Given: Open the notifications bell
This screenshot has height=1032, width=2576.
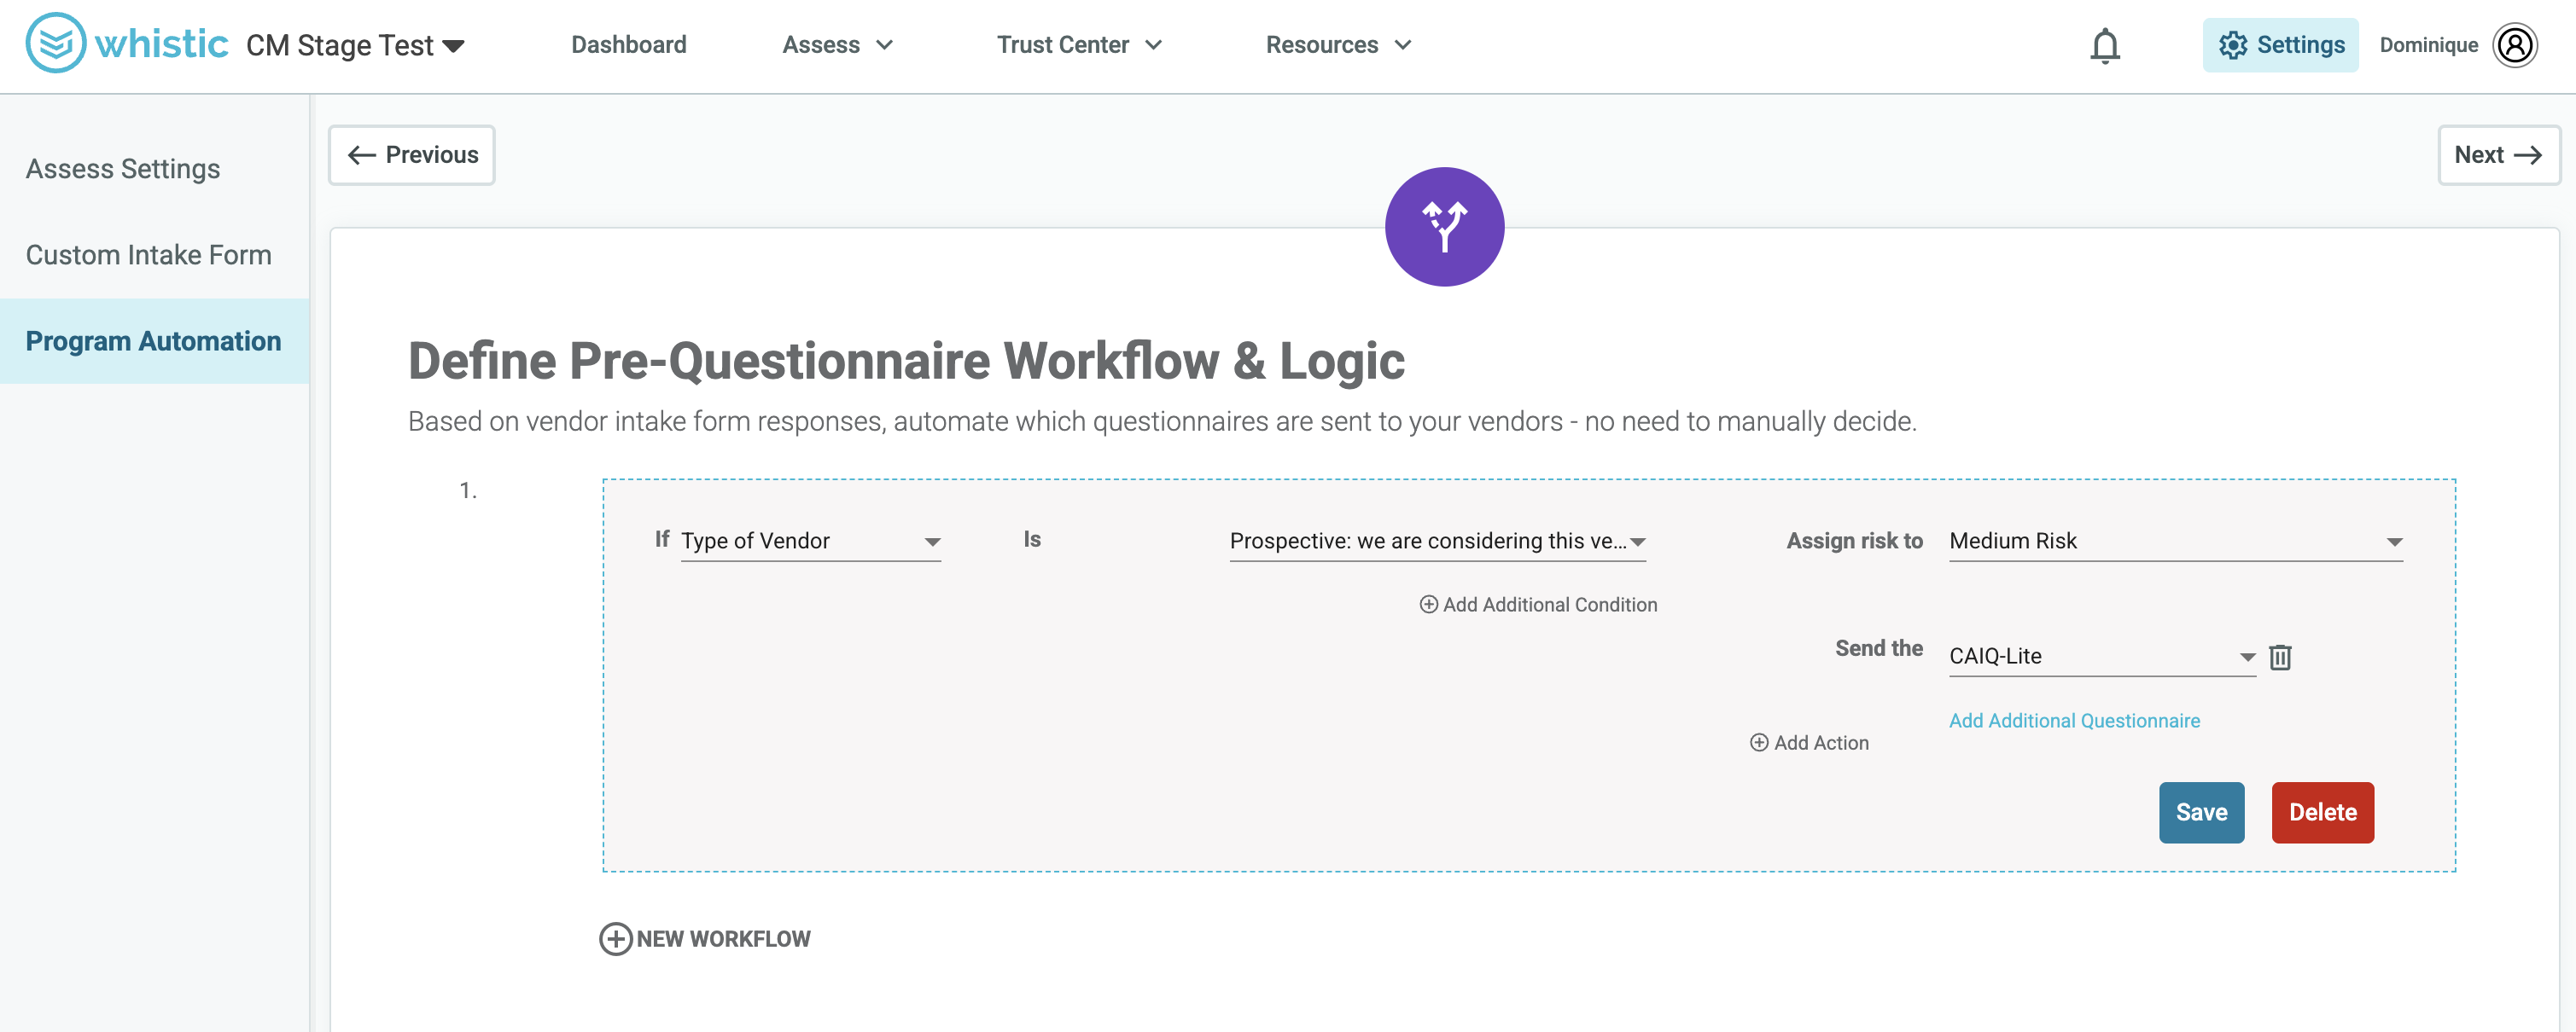Looking at the screenshot, I should click(x=2105, y=45).
